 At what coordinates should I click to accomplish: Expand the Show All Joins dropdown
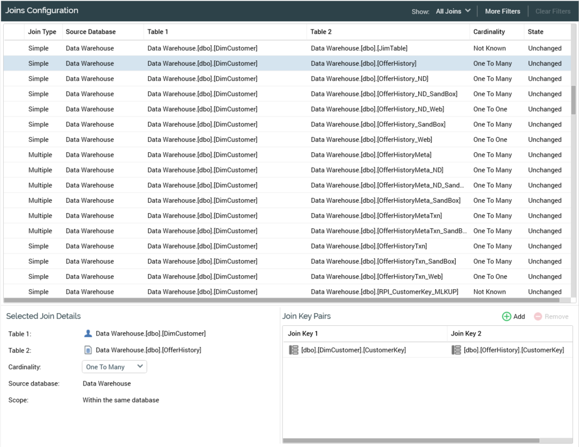tap(453, 11)
